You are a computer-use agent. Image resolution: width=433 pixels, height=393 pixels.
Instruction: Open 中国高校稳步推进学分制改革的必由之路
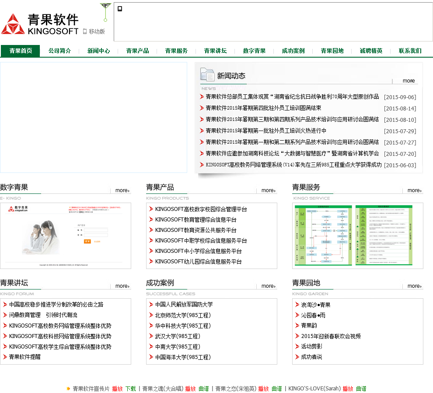[x=56, y=304]
